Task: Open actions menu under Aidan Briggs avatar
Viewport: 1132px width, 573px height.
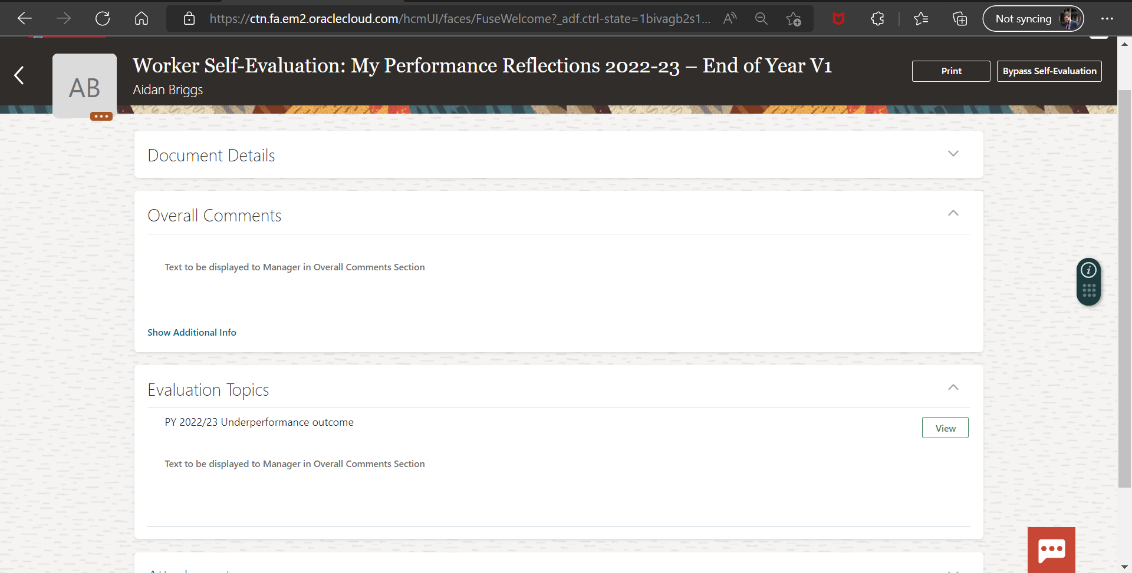Action: 101,116
